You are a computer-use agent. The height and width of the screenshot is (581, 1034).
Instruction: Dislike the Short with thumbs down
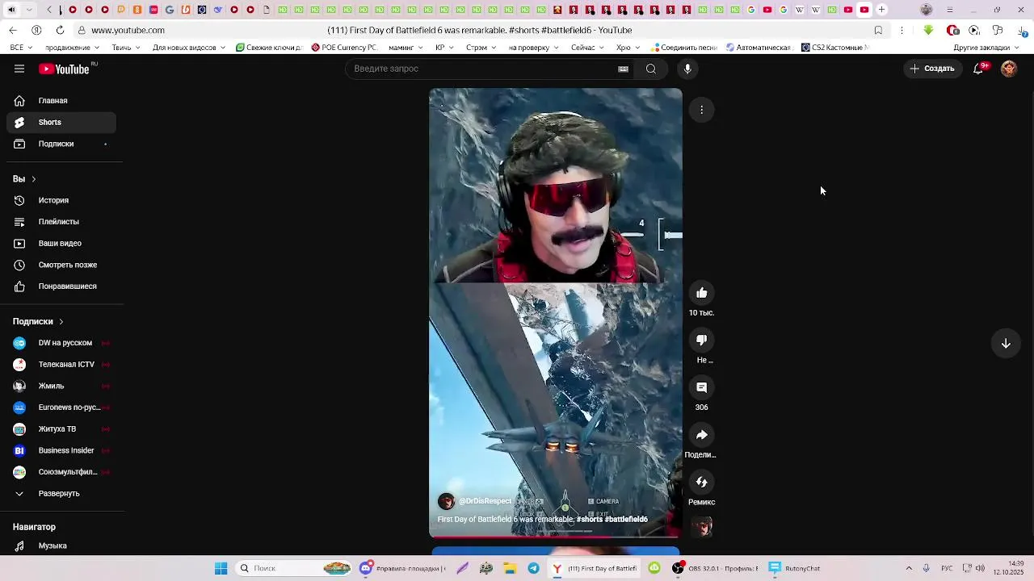(x=702, y=341)
